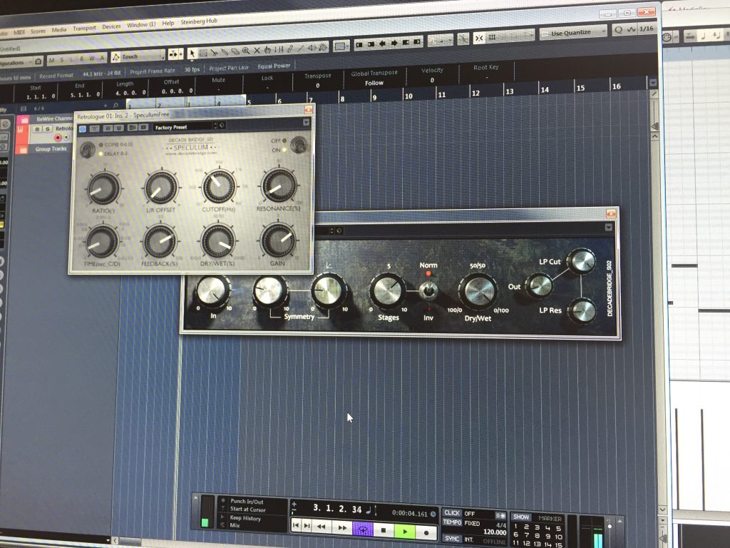Toggle the metronome CLICK button
The height and width of the screenshot is (548, 730).
click(452, 512)
